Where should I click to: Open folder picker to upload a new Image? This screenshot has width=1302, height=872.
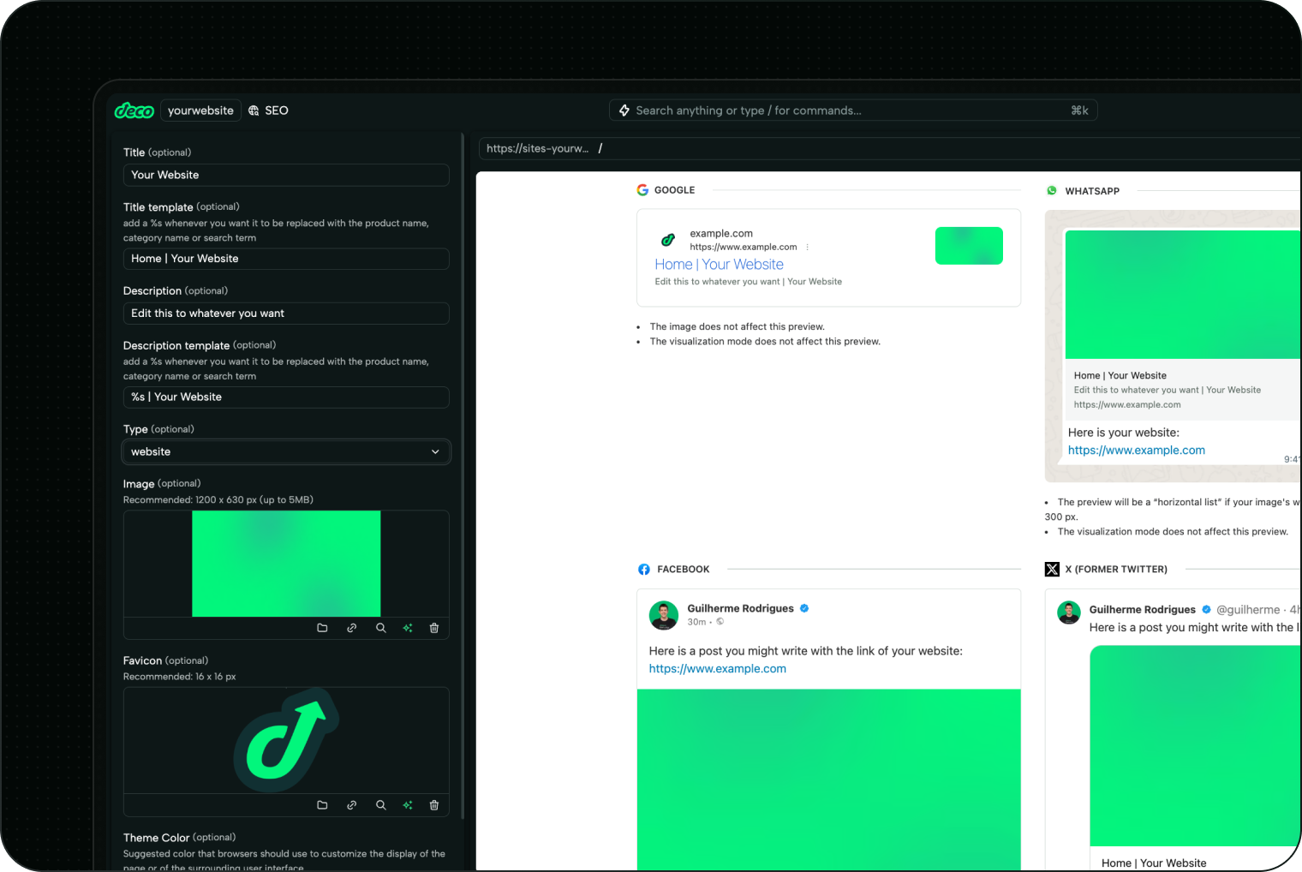coord(322,628)
